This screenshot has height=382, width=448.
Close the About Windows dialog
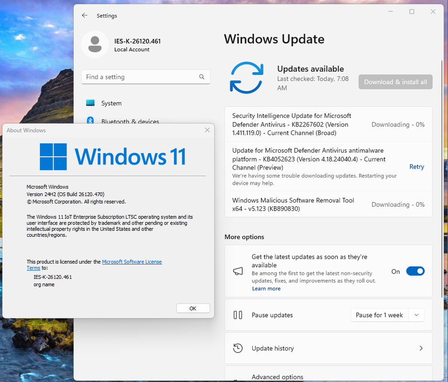pyautogui.click(x=207, y=130)
